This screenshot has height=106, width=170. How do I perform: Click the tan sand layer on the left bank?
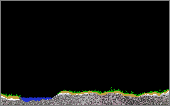[x=10, y=97]
